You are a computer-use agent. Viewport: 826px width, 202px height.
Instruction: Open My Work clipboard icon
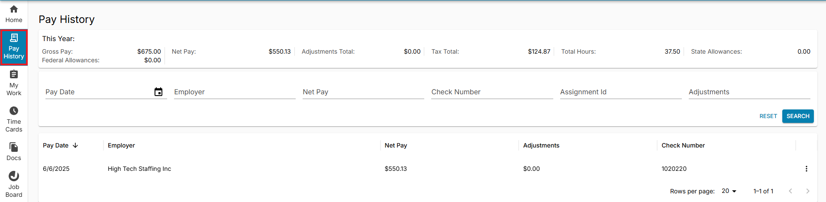pyautogui.click(x=14, y=74)
